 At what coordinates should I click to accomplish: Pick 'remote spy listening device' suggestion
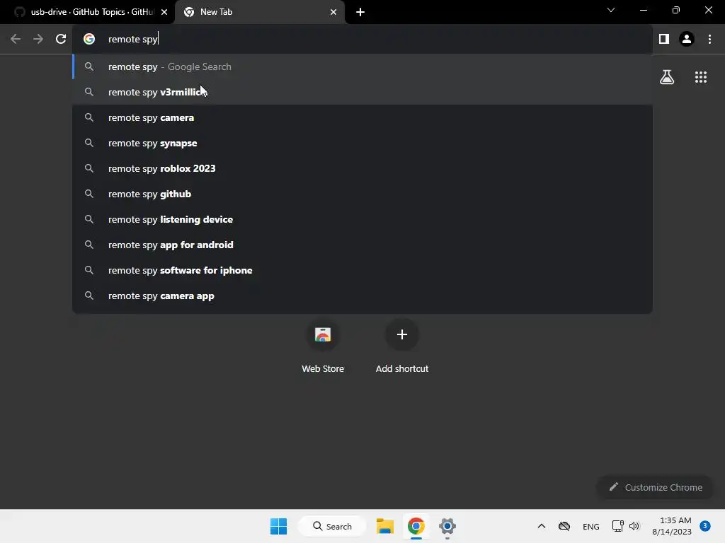pos(362,219)
